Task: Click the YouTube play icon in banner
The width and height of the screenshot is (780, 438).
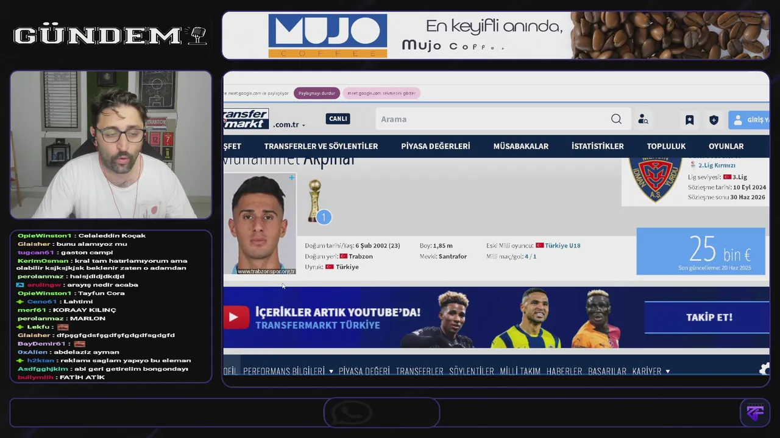Action: (235, 317)
